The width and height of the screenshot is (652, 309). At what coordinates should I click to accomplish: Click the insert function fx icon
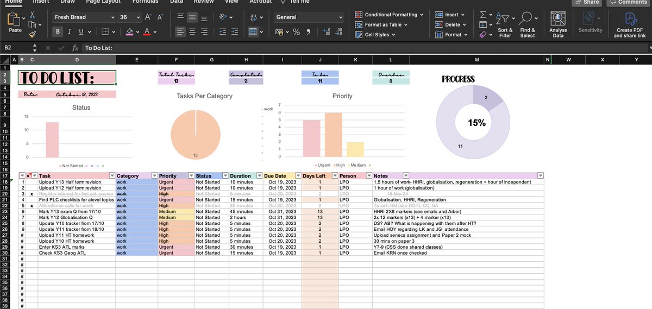(x=76, y=48)
